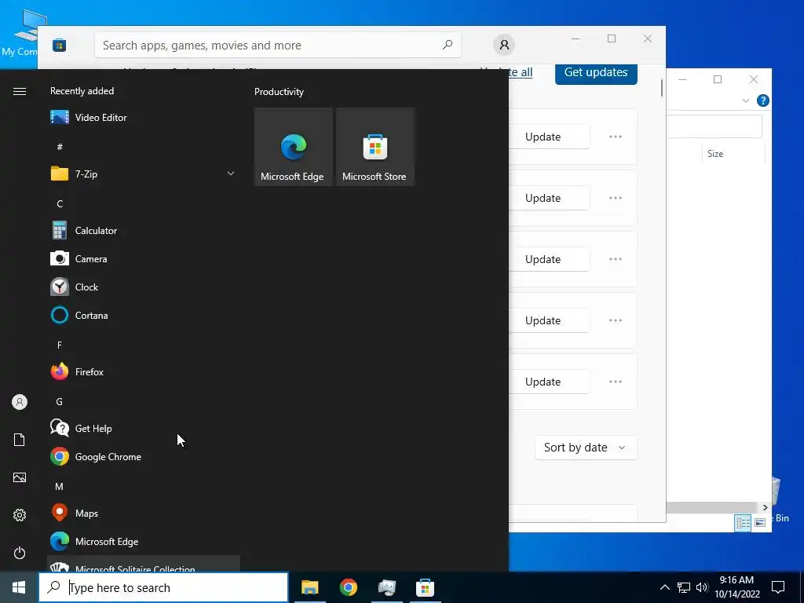This screenshot has width=804, height=603.
Task: Select the letter M section header
Action: tap(60, 487)
